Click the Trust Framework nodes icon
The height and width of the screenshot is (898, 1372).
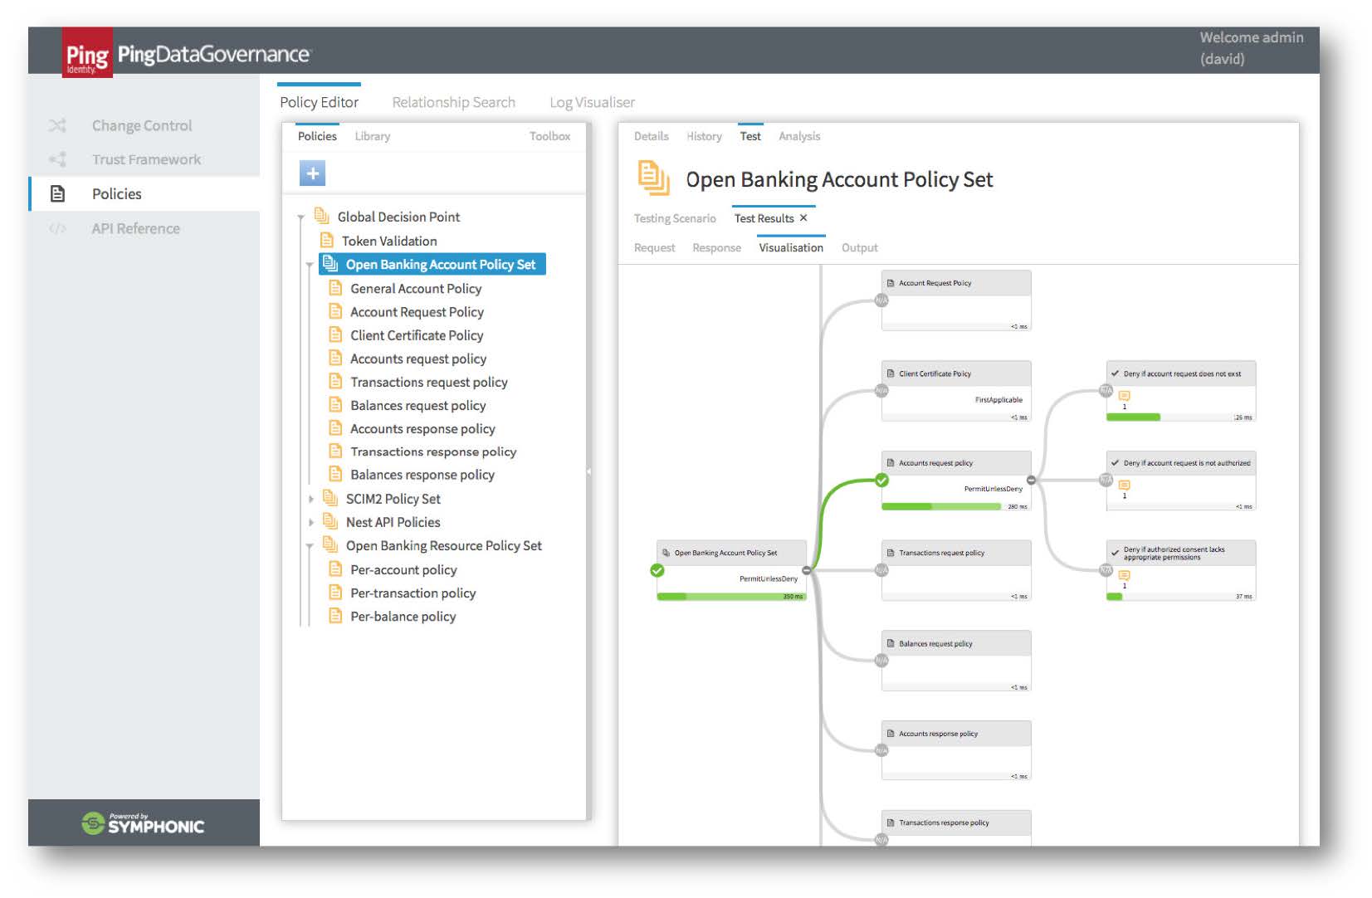tap(57, 159)
